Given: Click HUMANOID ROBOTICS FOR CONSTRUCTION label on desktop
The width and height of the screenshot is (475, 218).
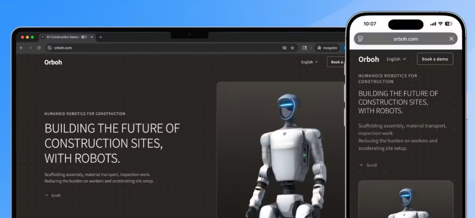Looking at the screenshot, I should coord(85,114).
